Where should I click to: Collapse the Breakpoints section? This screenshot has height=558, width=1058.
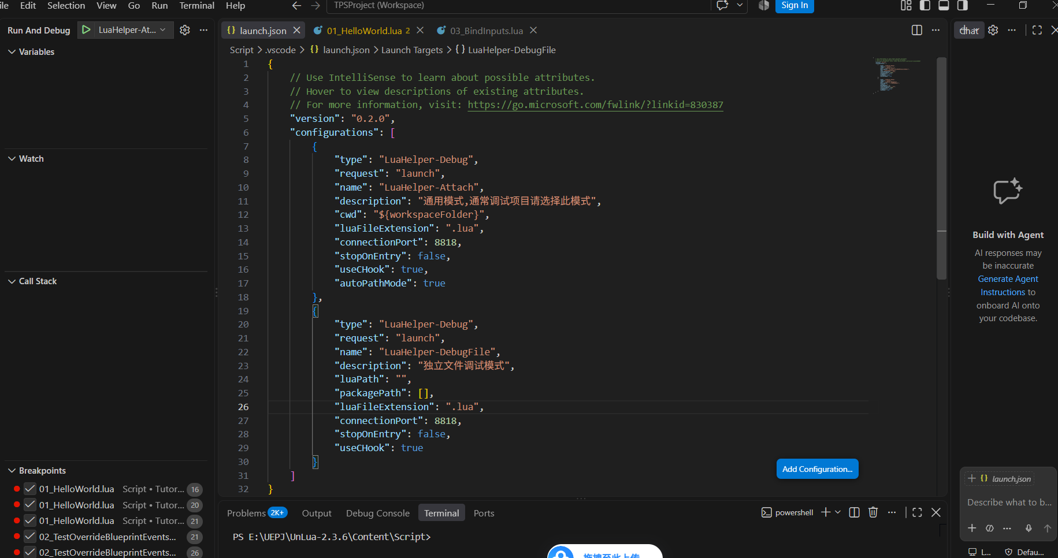12,470
